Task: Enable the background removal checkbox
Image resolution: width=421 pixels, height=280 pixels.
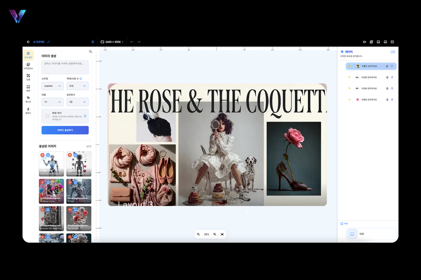Action: [47, 116]
